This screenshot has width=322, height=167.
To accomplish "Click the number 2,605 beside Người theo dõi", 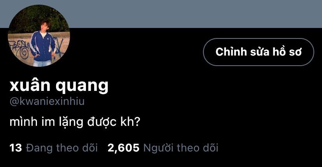I will tap(123, 148).
